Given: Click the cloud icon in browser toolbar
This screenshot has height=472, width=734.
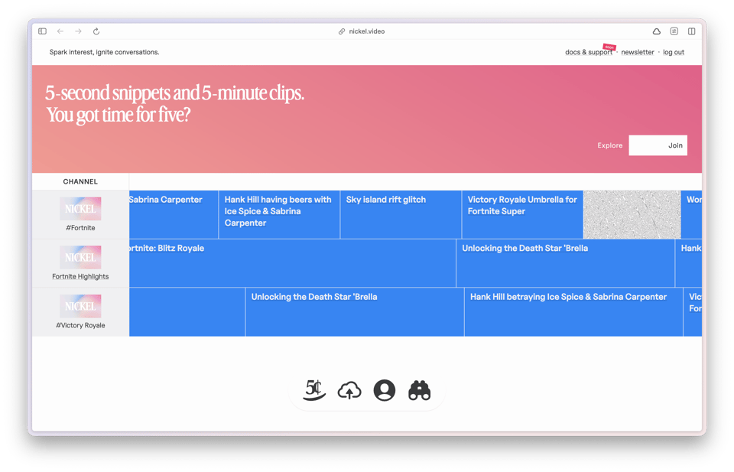Looking at the screenshot, I should (x=656, y=31).
